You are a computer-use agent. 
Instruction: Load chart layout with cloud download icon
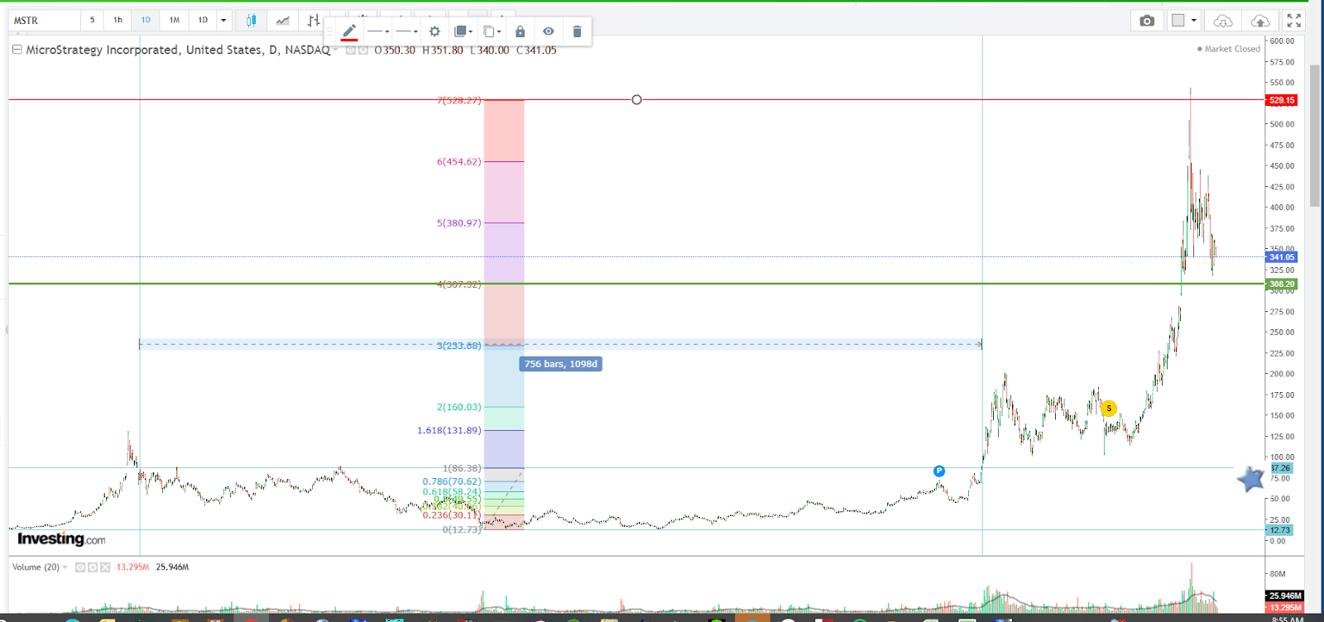click(1223, 21)
